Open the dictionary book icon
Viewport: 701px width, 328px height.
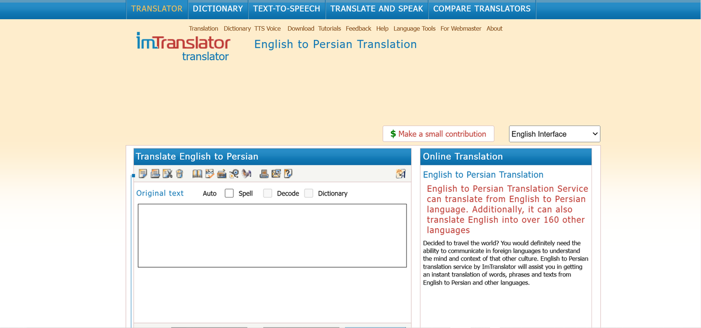pos(197,174)
